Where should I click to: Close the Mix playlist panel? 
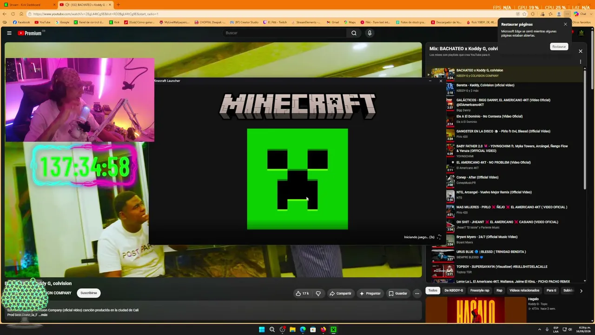pyautogui.click(x=580, y=51)
